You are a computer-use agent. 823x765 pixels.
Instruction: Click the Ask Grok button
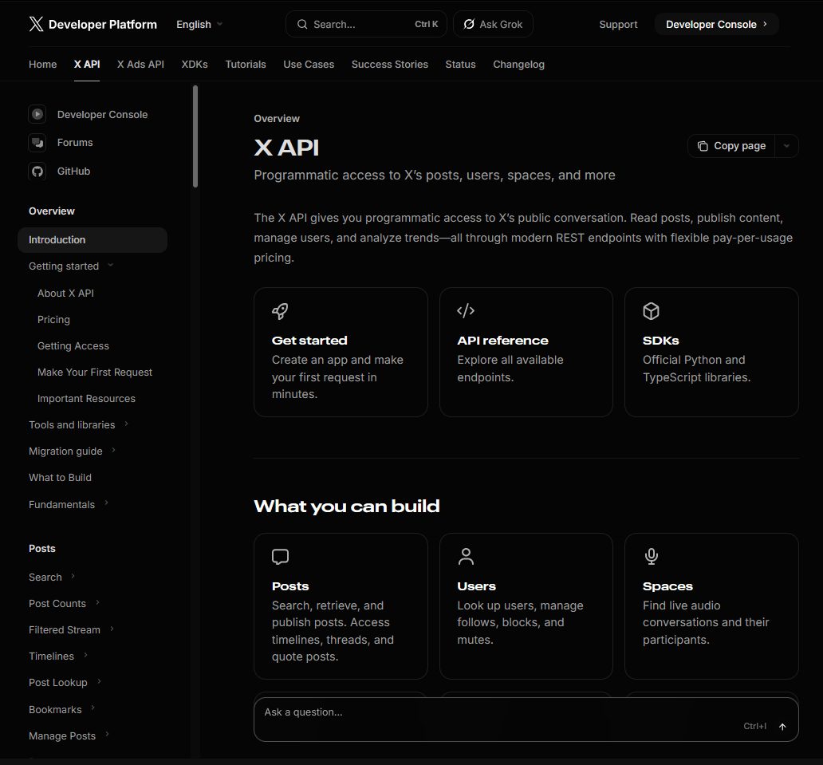click(493, 24)
